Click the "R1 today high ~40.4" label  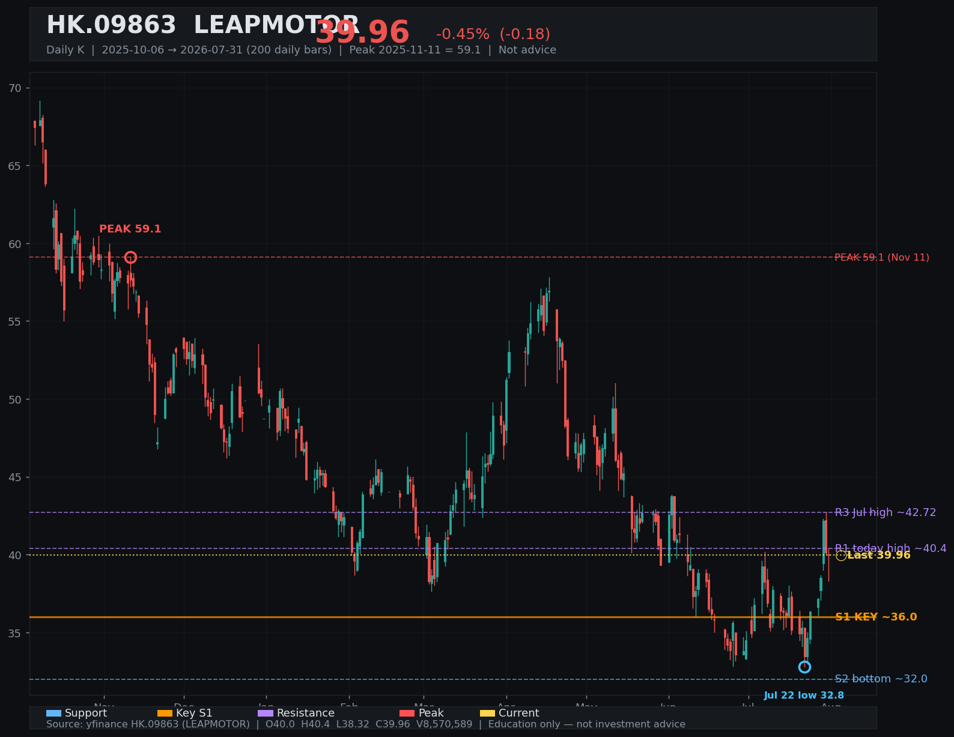tap(890, 548)
